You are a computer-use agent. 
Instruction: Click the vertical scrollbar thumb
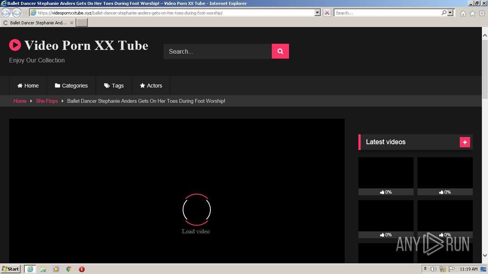[485, 70]
